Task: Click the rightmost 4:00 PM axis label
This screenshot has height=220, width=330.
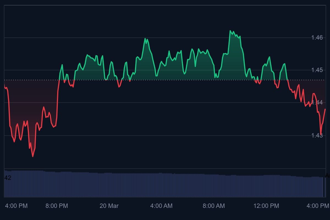Action: pyautogui.click(x=318, y=206)
